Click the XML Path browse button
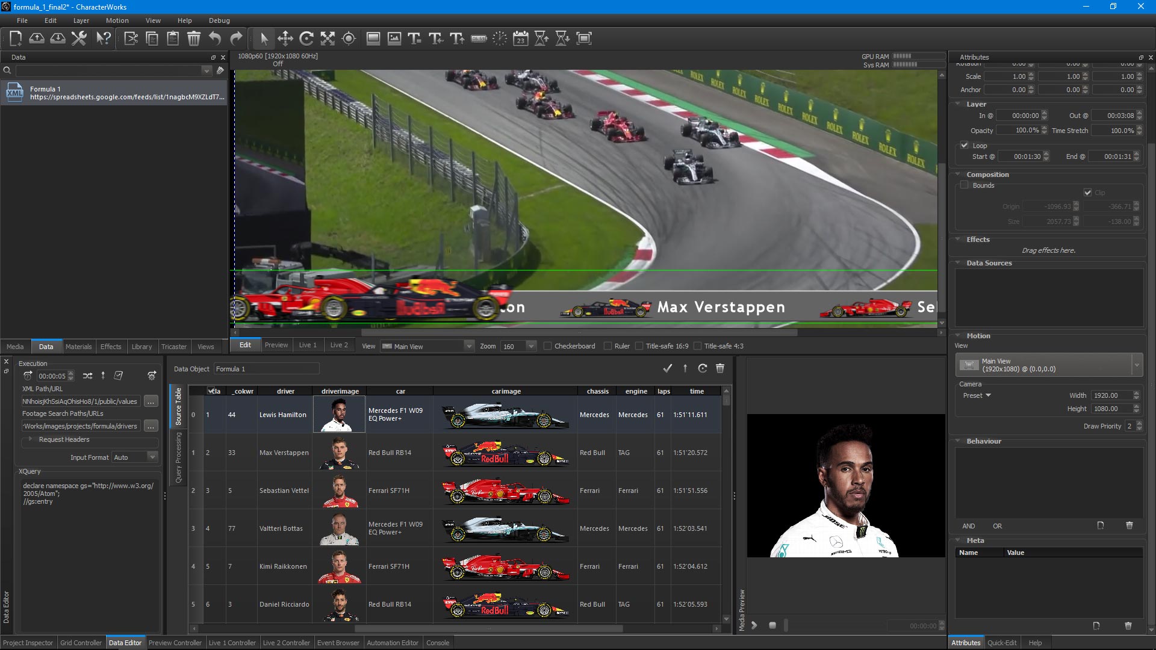1156x650 pixels. click(151, 401)
